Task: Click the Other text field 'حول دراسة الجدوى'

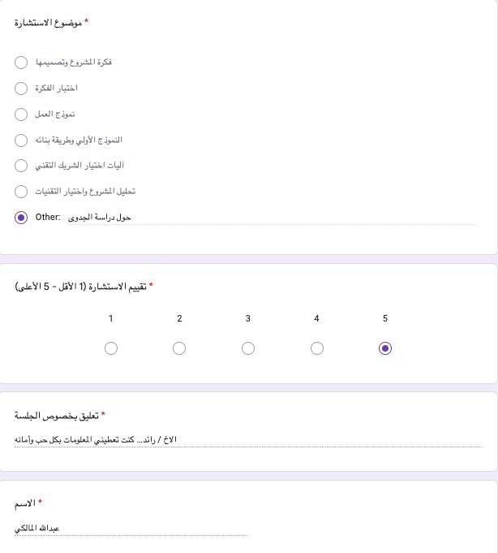Action: [x=243, y=218]
